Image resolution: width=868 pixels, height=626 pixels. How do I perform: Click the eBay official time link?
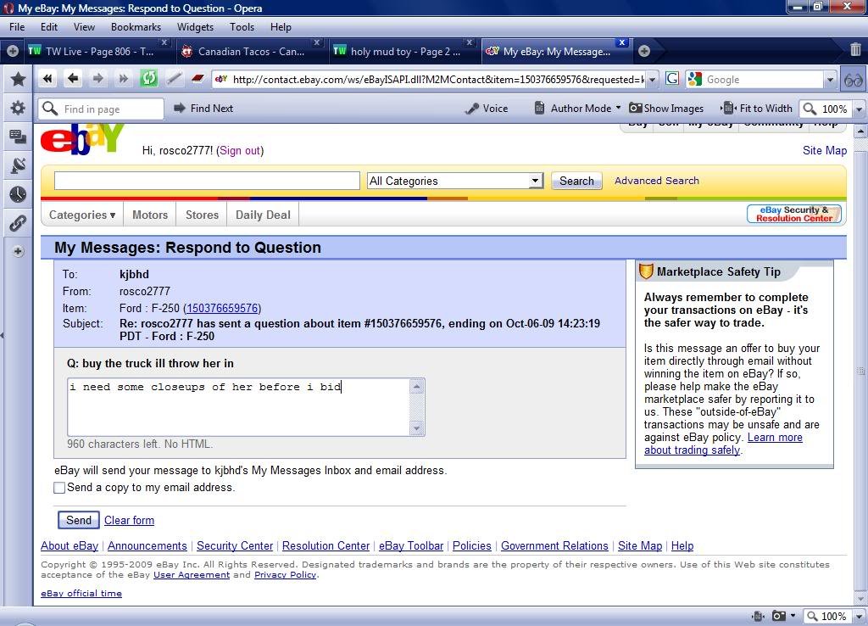click(81, 593)
